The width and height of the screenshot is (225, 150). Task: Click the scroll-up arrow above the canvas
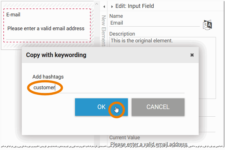[97, 4]
